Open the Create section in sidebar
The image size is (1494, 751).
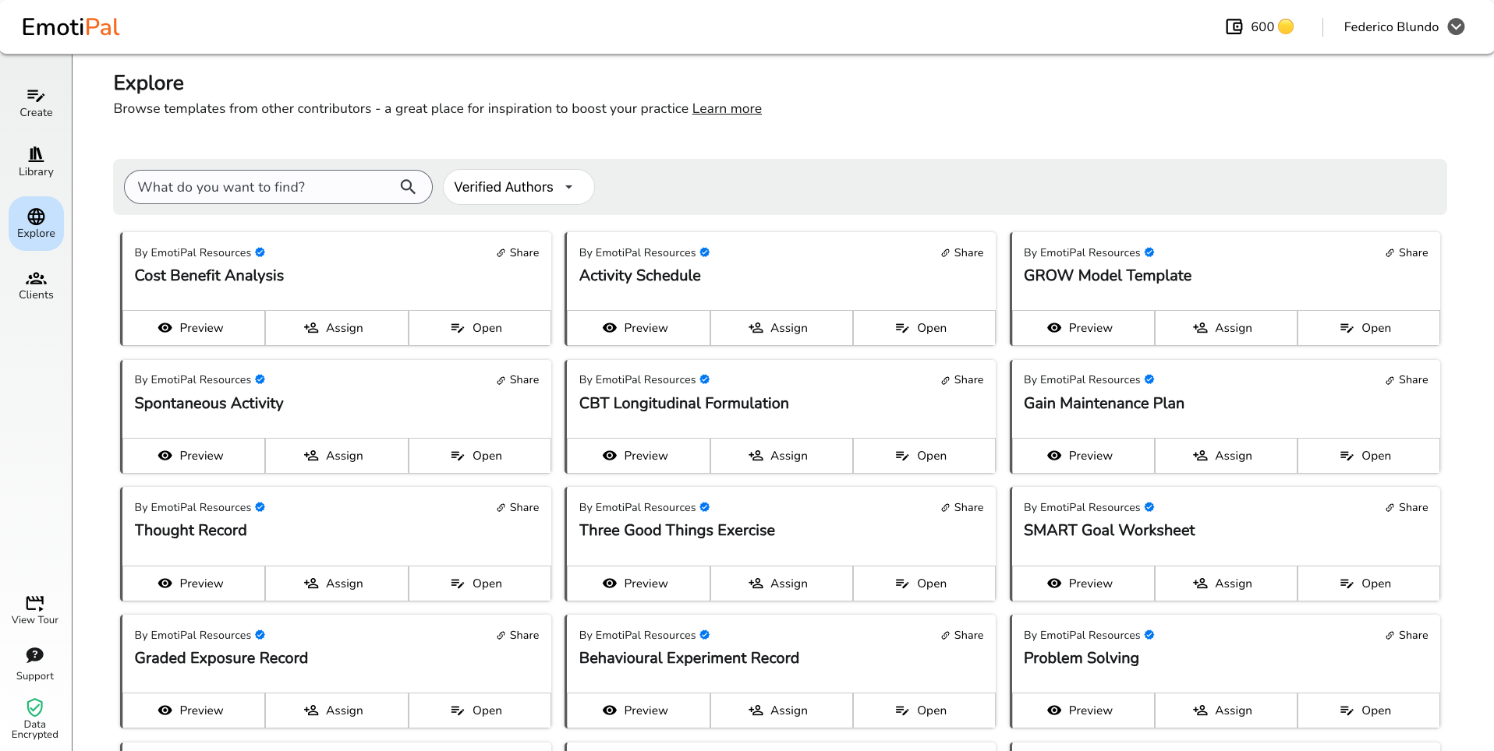tap(36, 103)
